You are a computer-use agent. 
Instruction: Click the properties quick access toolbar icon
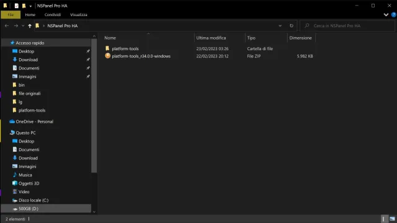coord(17,6)
